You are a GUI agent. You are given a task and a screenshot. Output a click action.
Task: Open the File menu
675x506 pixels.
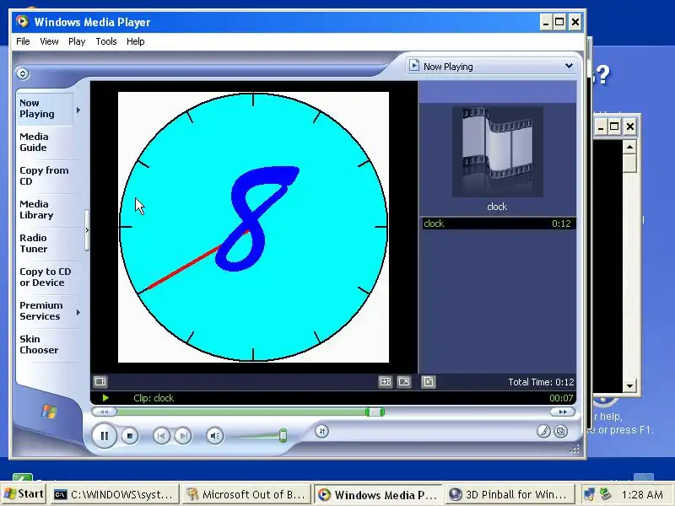click(x=23, y=41)
